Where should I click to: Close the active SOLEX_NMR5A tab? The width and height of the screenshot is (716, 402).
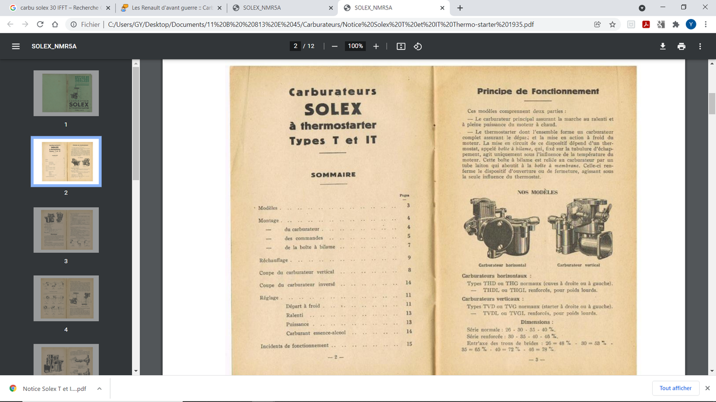coord(442,8)
